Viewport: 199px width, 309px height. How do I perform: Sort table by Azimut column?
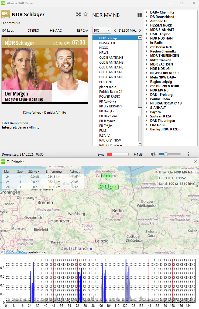75,172
